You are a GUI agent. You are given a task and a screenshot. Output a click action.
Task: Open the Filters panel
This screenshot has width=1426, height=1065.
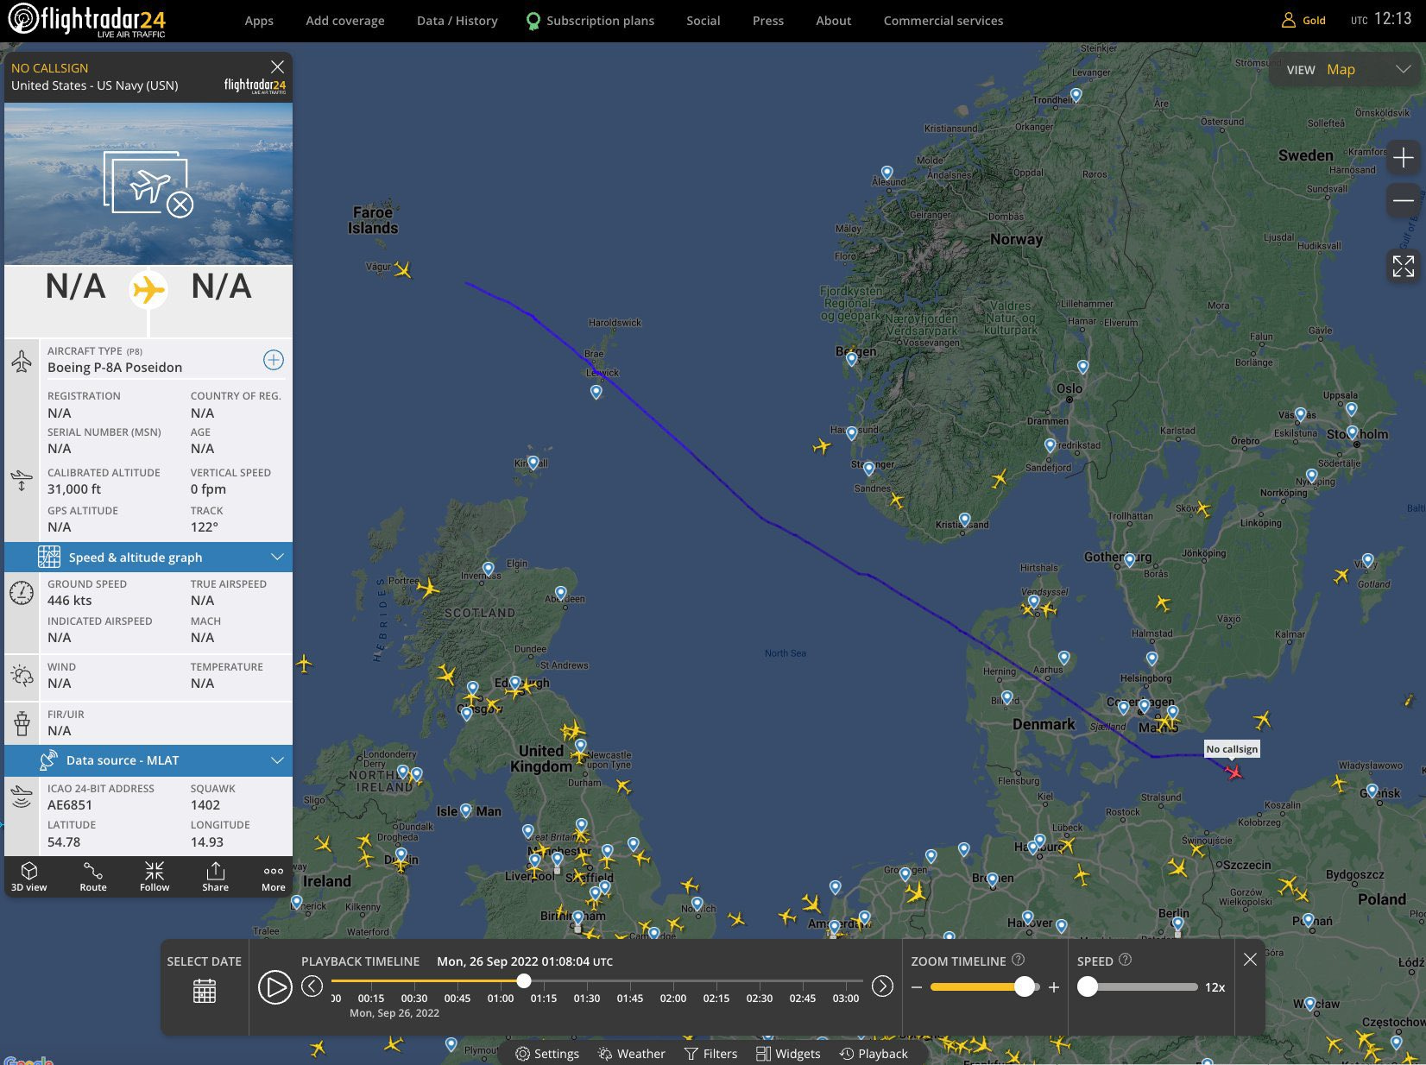pos(710,1054)
